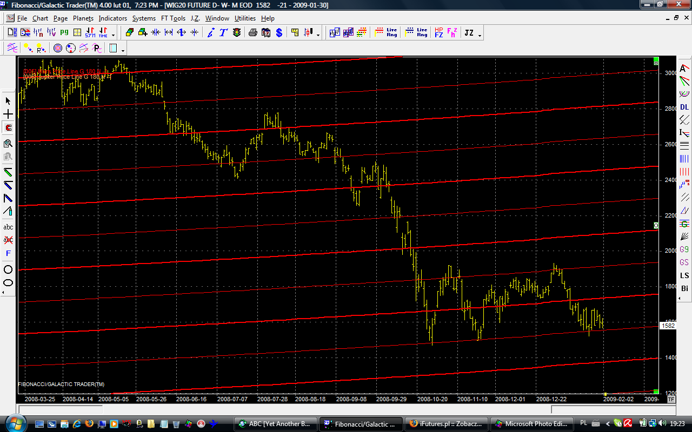
Task: Click the SYM symbol change icon
Action: pos(90,33)
